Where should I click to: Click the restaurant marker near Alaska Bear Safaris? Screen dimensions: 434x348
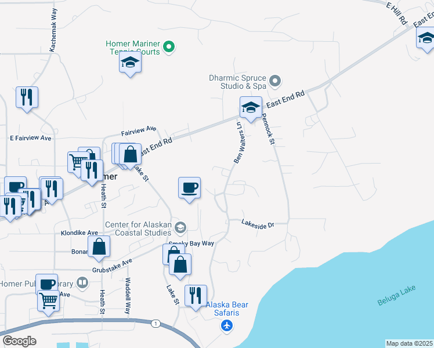(196, 295)
